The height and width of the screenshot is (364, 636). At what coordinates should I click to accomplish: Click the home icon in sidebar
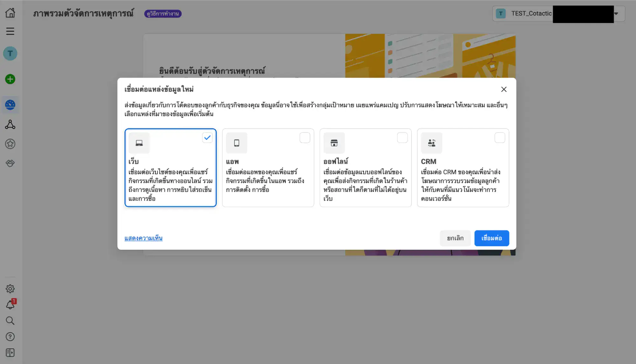point(10,13)
